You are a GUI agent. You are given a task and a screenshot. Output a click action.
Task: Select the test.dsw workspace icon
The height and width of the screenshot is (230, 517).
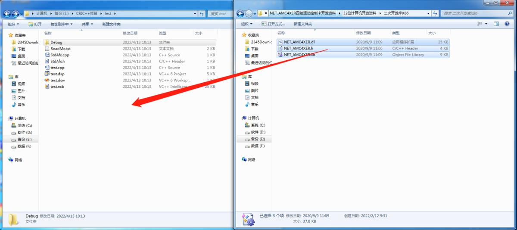click(x=47, y=80)
